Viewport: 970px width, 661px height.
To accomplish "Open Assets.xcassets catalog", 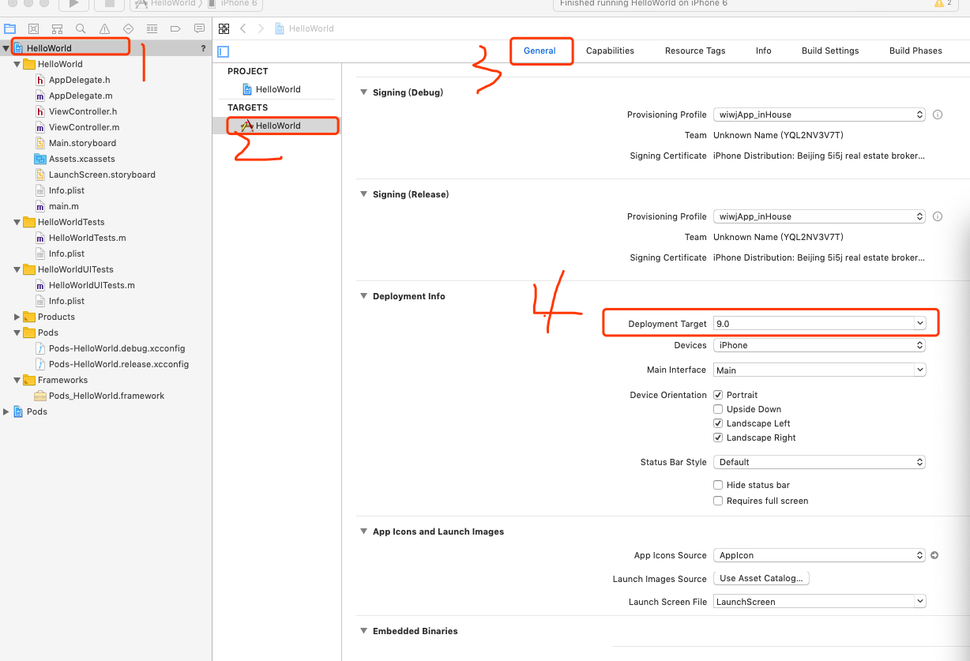I will [74, 159].
